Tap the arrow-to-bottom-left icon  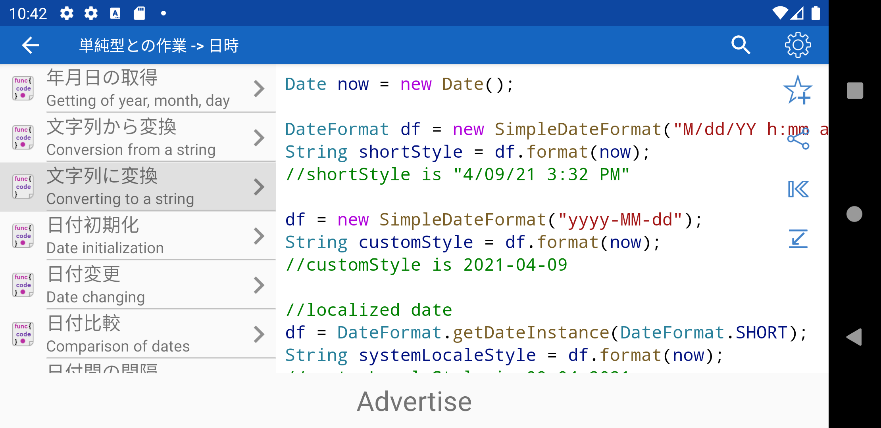coord(798,239)
